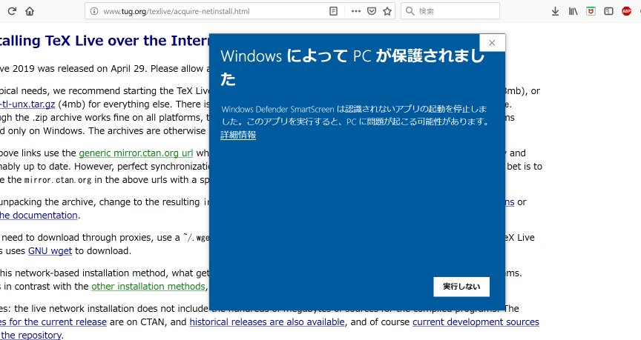Visit the GNU wget link

tap(50, 250)
